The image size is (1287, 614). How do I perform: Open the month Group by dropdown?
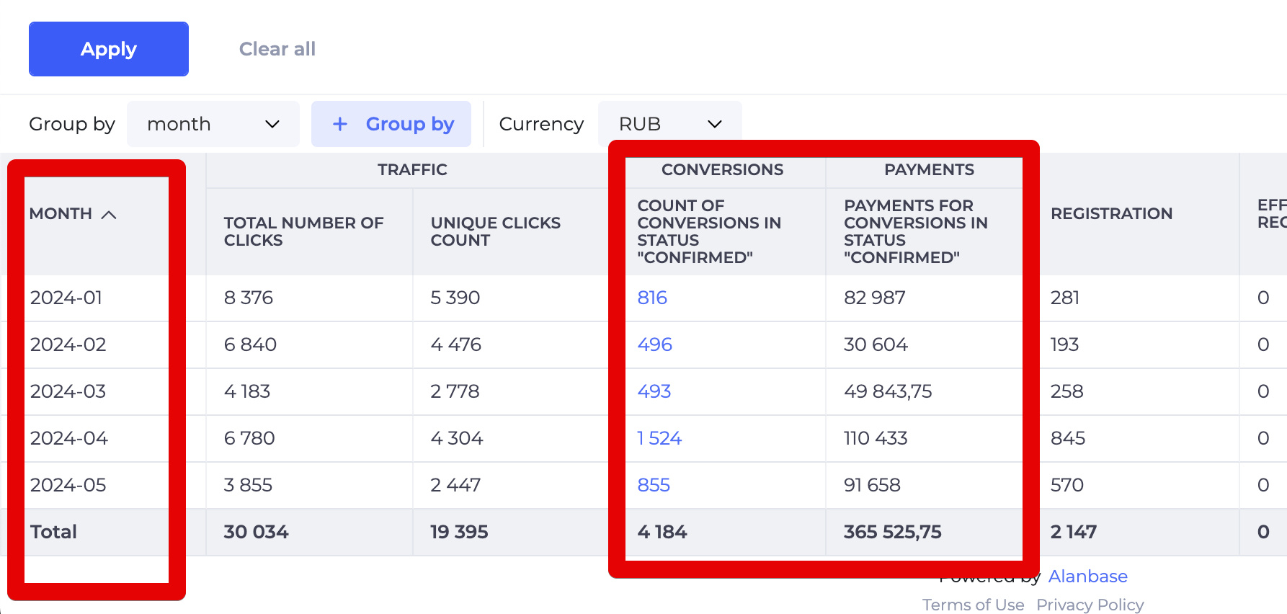click(213, 124)
